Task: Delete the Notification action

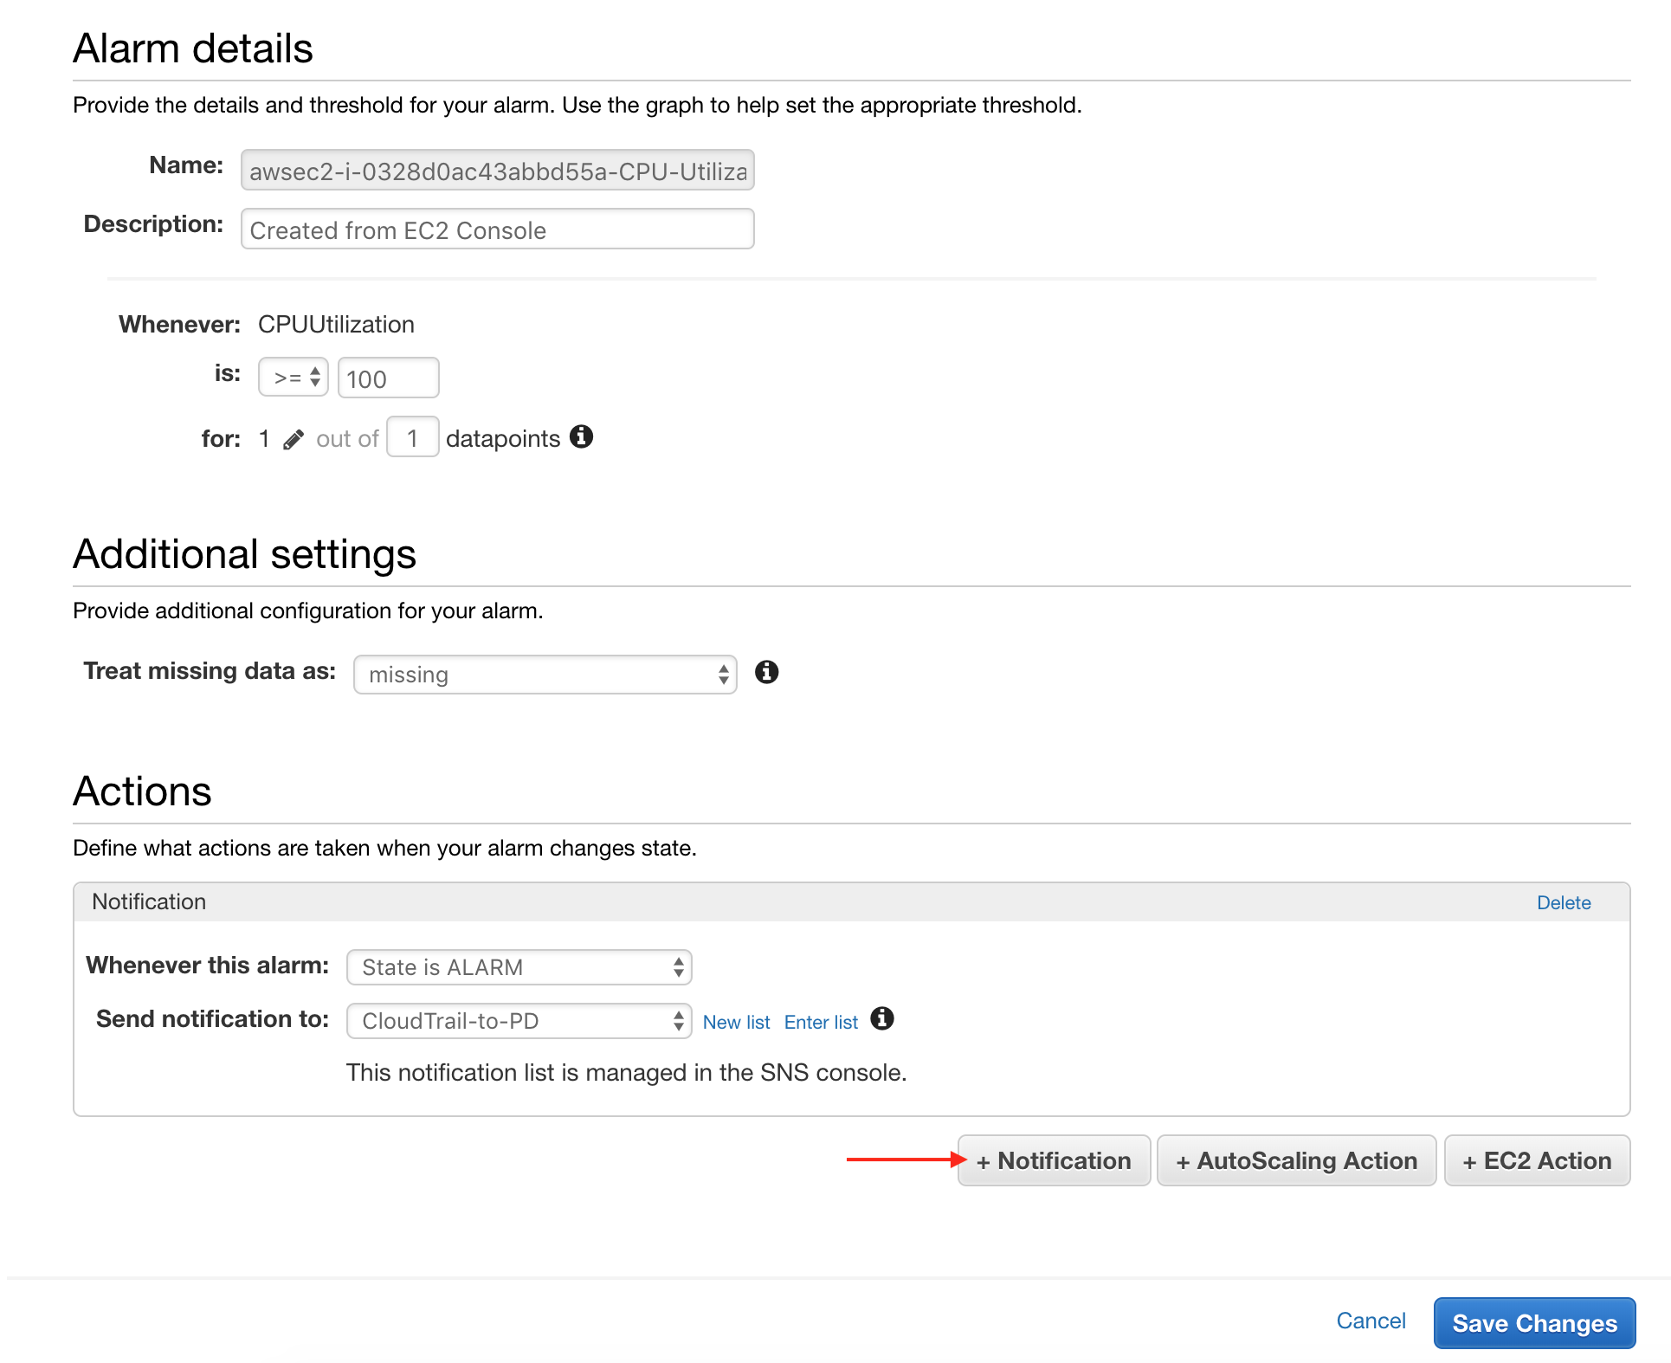Action: click(1563, 902)
